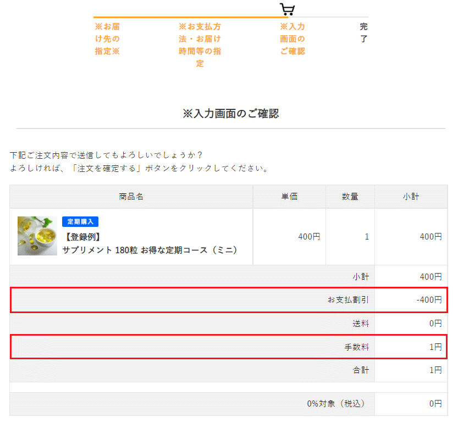The height and width of the screenshot is (434, 458).
Task: Click the お支払割引 row label
Action: point(348,300)
